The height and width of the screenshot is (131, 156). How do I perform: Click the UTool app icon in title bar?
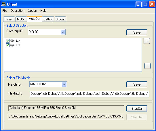pos(3,4)
